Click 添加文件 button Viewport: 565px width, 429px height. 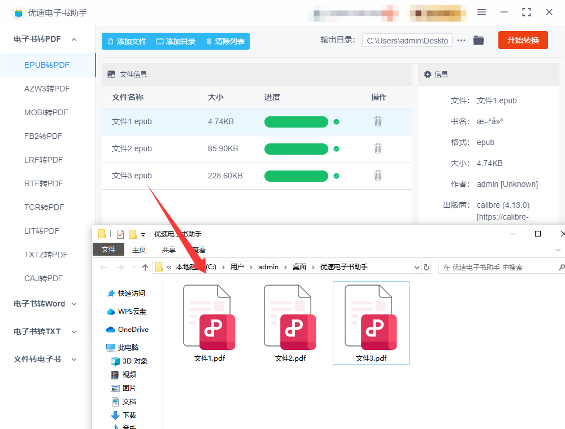tap(127, 41)
